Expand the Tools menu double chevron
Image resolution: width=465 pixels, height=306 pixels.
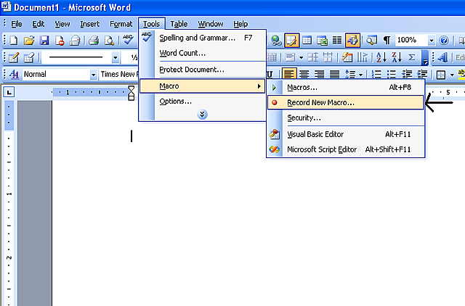202,115
